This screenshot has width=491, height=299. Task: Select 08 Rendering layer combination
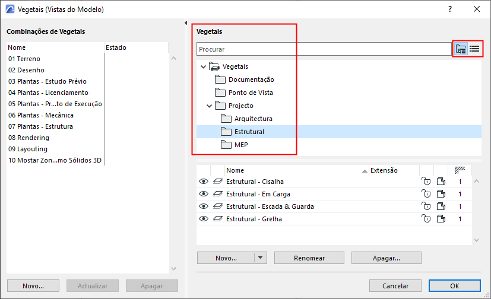pyautogui.click(x=28, y=138)
